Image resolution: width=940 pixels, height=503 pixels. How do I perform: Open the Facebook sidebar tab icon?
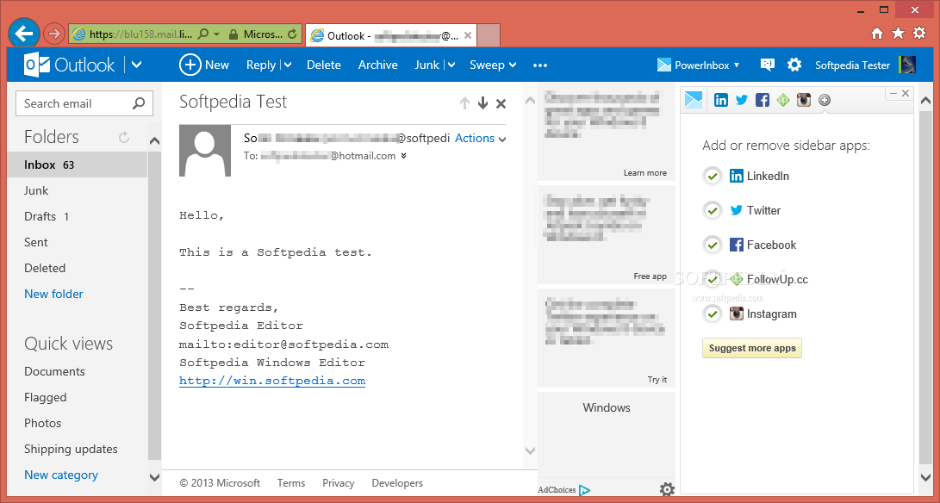[762, 101]
